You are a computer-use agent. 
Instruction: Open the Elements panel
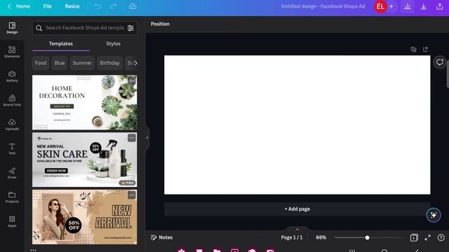click(x=12, y=52)
